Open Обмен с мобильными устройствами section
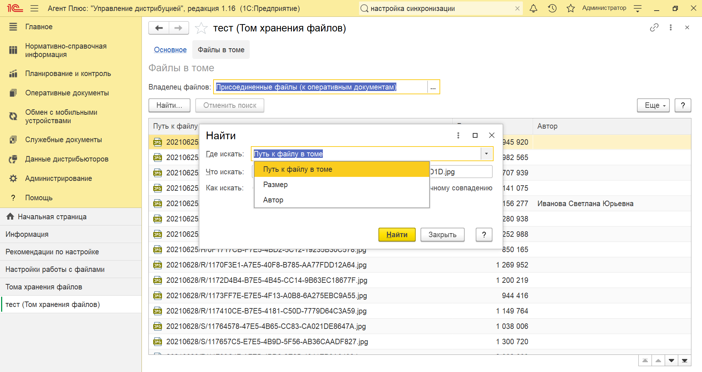This screenshot has height=372, width=702. 71,117
